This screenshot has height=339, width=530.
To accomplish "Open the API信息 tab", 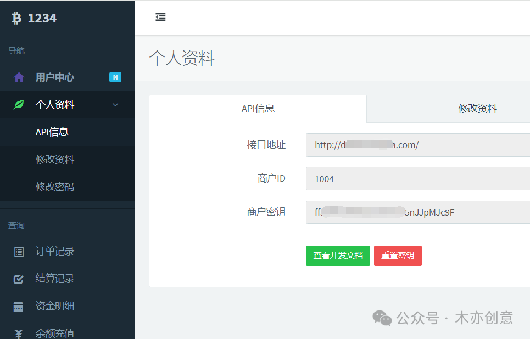I will coord(257,109).
